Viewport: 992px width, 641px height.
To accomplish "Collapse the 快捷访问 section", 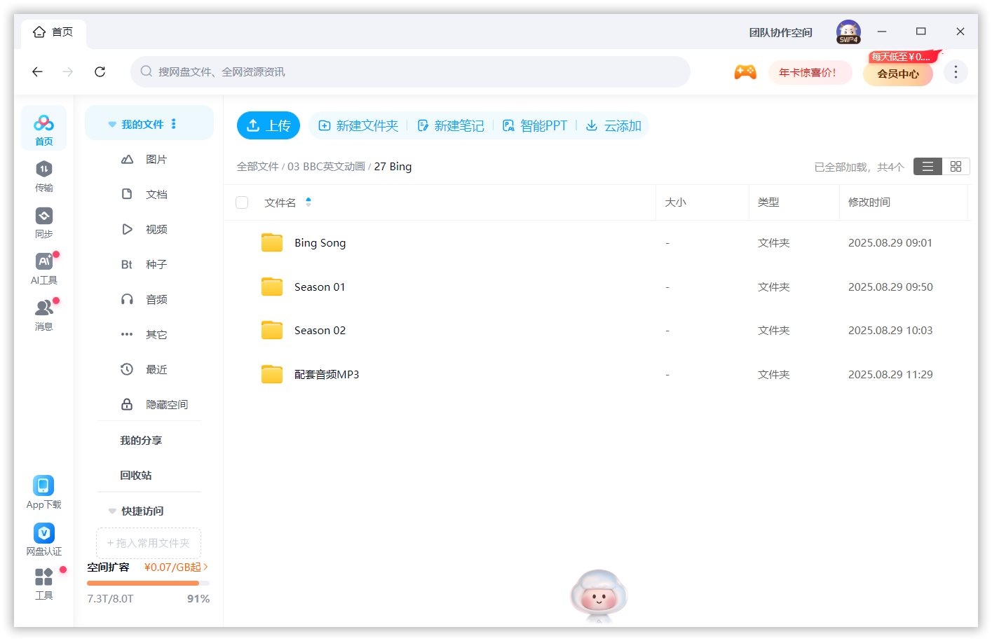I will [112, 511].
